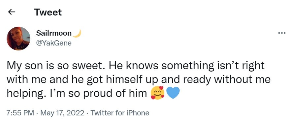The image size is (288, 122).
Task: Open the Twitter for iPhone source link
Action: coord(120,113)
